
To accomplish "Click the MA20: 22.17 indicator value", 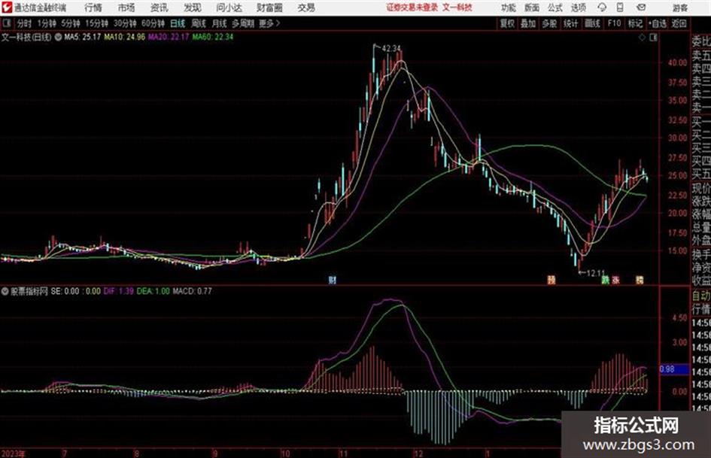I will pos(169,37).
